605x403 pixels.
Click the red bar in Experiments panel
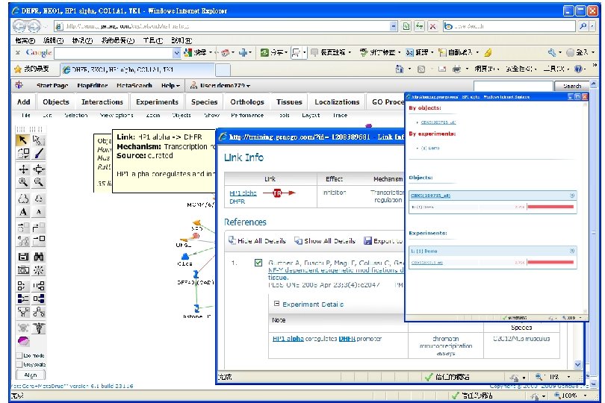(x=550, y=263)
